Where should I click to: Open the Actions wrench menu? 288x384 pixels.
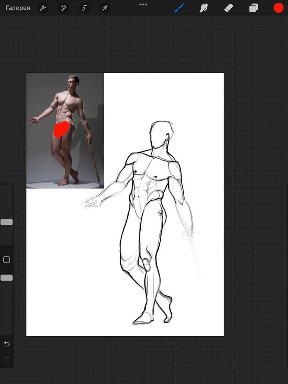pyautogui.click(x=43, y=8)
